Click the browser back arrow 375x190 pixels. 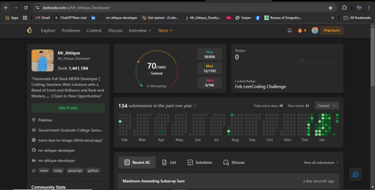tap(6, 8)
